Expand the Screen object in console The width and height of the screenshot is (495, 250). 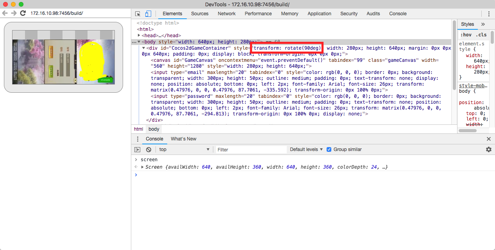click(143, 167)
